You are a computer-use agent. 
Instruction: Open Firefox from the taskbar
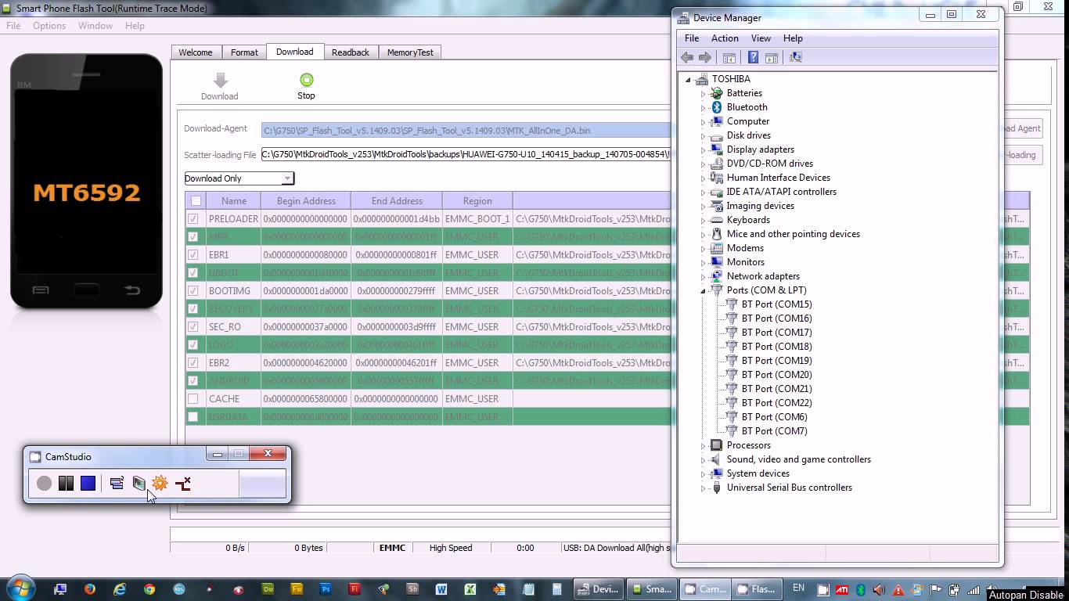90,588
